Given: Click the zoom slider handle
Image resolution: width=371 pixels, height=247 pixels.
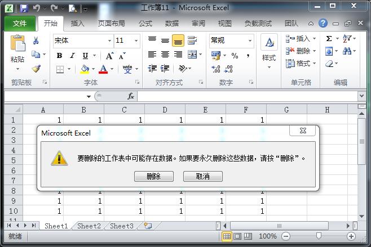Looking at the screenshot, I should pyautogui.click(x=319, y=236).
